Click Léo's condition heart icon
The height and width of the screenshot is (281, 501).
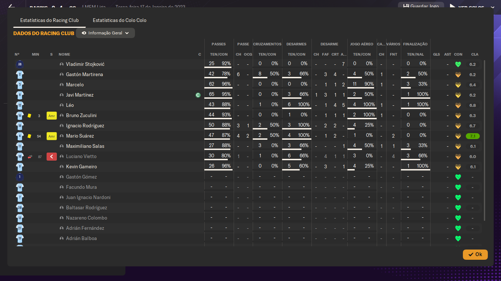458,105
